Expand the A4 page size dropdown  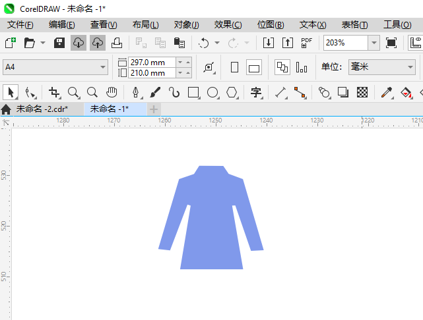(x=103, y=67)
